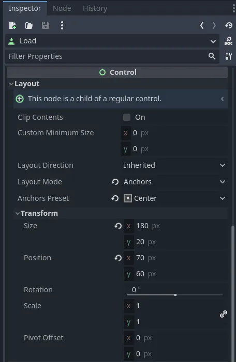Screen dimensions: 236x362
Task: Reset the Anchors Preset value
Action: (115, 198)
